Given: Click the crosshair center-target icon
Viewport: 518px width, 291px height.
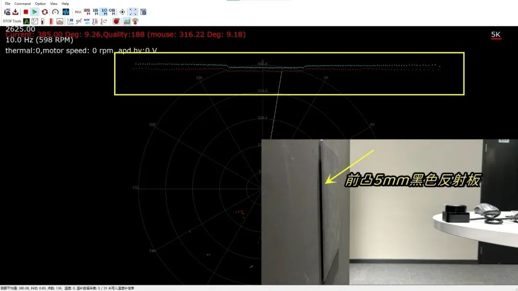Looking at the screenshot, I should (122, 12).
